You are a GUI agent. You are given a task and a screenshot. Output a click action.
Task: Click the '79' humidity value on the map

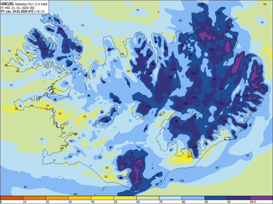262,22
